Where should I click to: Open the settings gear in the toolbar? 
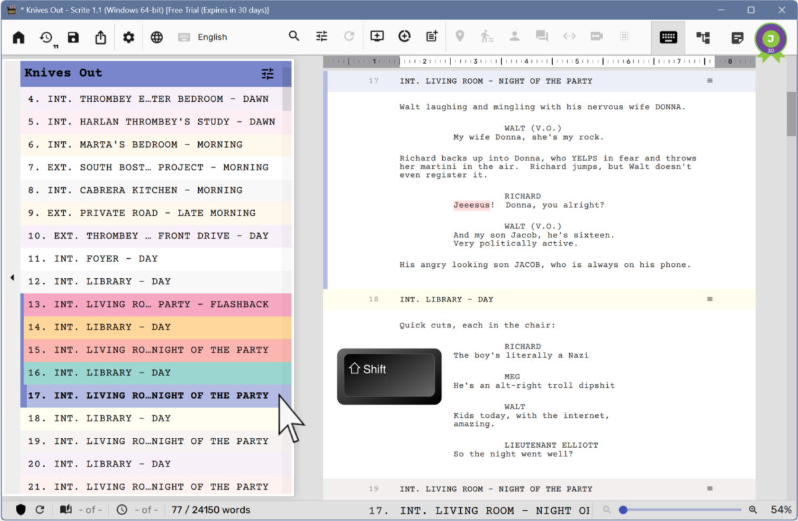(x=128, y=37)
